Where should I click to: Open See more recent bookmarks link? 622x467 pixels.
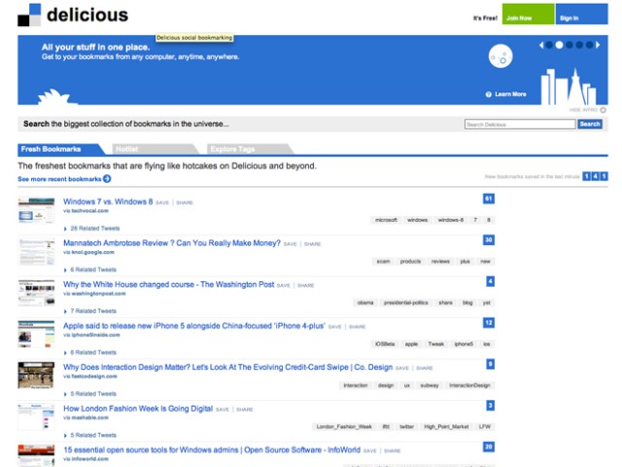(x=59, y=179)
